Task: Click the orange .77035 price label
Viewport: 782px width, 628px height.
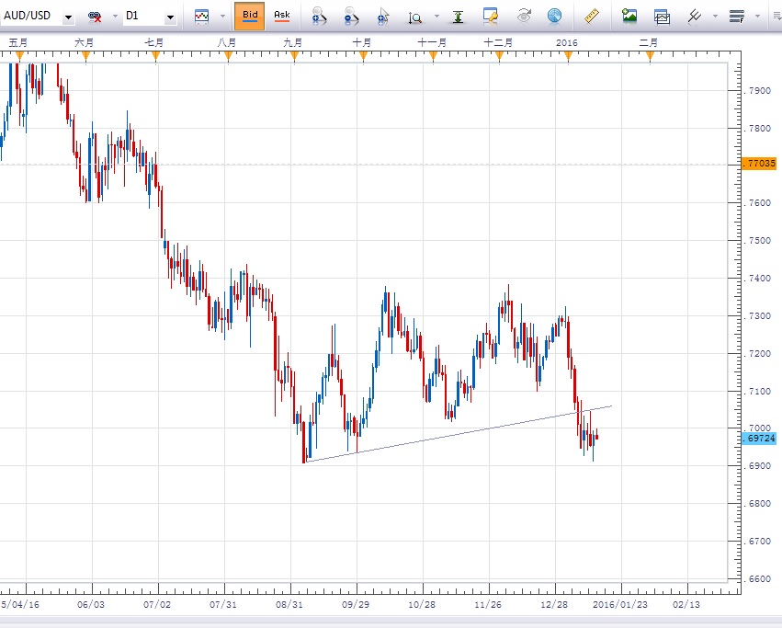Action: click(x=759, y=164)
